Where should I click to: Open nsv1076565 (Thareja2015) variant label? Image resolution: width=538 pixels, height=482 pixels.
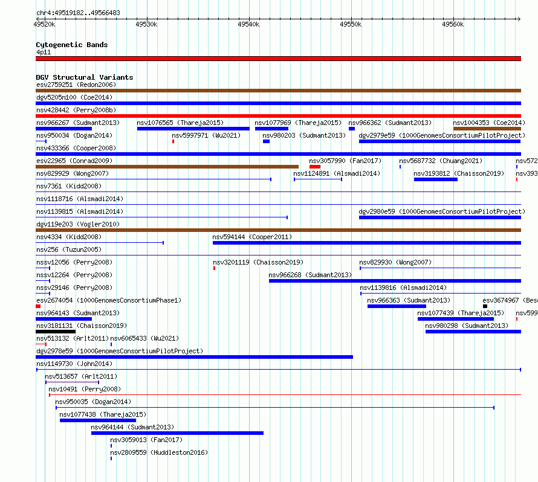pos(180,123)
